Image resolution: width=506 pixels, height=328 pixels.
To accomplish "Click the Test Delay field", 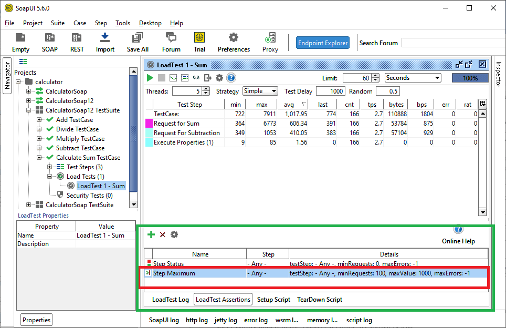I will tap(331, 91).
